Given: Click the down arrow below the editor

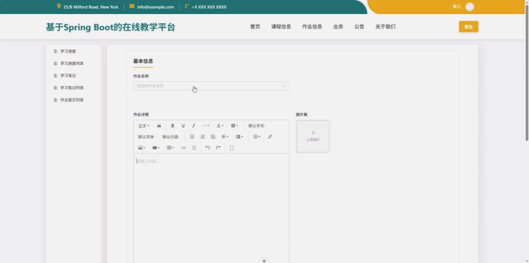Looking at the screenshot, I should click(x=264, y=261).
